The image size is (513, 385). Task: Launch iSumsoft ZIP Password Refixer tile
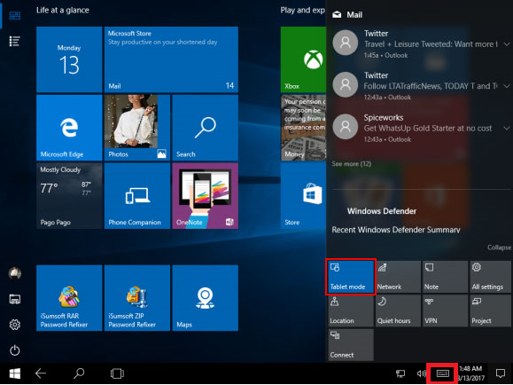tap(137, 298)
